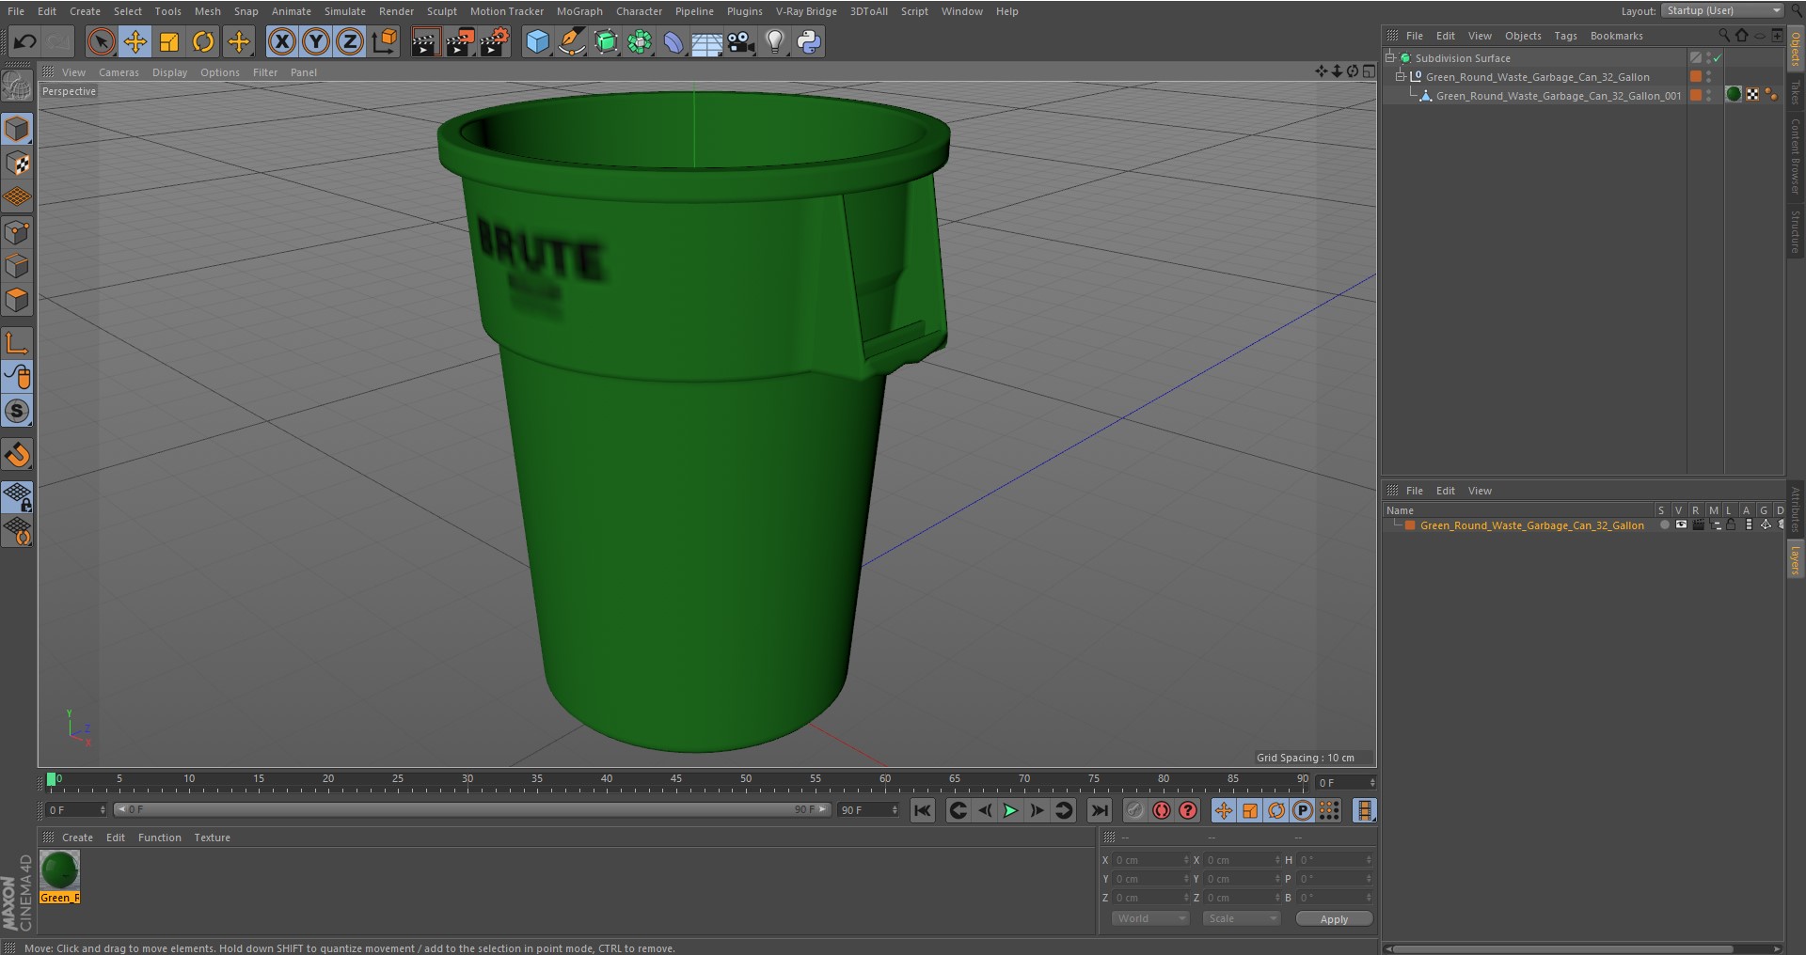The width and height of the screenshot is (1806, 955).
Task: Open the Deformer (bend) icon
Action: coord(673,41)
